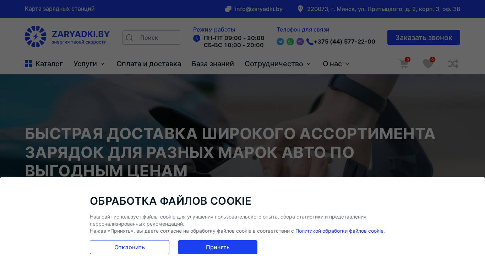Open the product comparison shuffle icon

tap(453, 64)
